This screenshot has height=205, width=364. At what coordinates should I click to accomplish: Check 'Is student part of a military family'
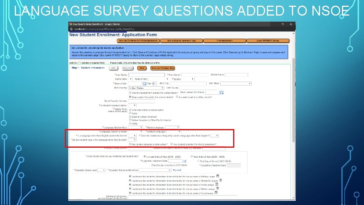pos(177,97)
